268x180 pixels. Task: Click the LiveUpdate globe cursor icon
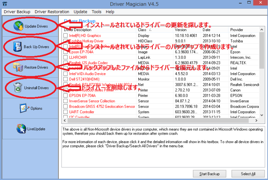click(x=21, y=129)
